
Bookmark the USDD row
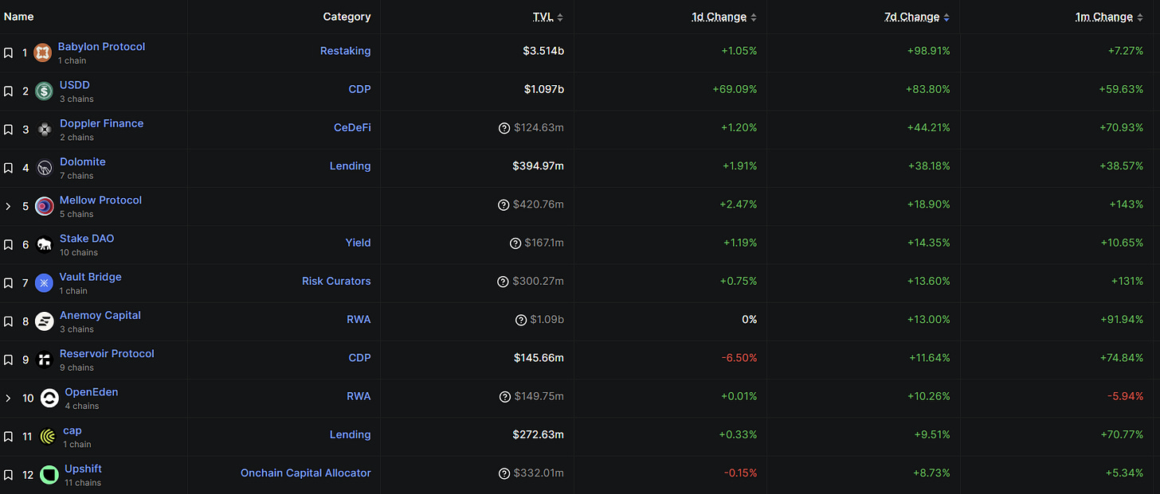click(8, 91)
